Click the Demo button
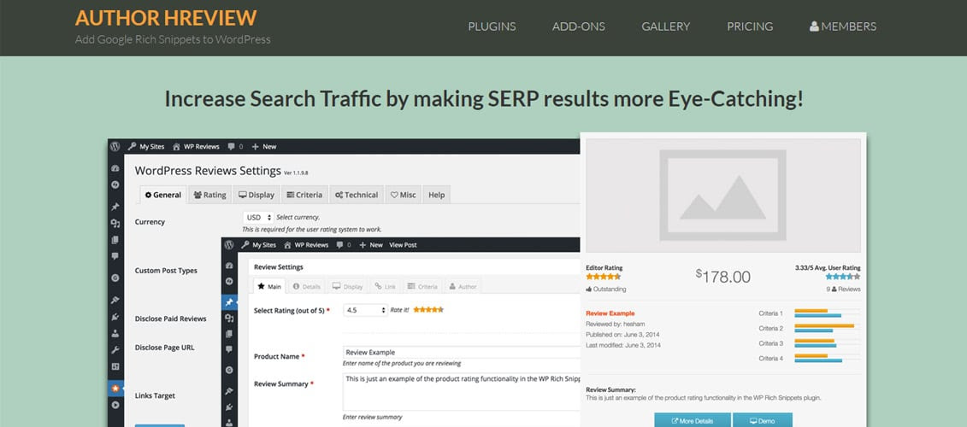Image resolution: width=967 pixels, height=427 pixels. (x=763, y=421)
